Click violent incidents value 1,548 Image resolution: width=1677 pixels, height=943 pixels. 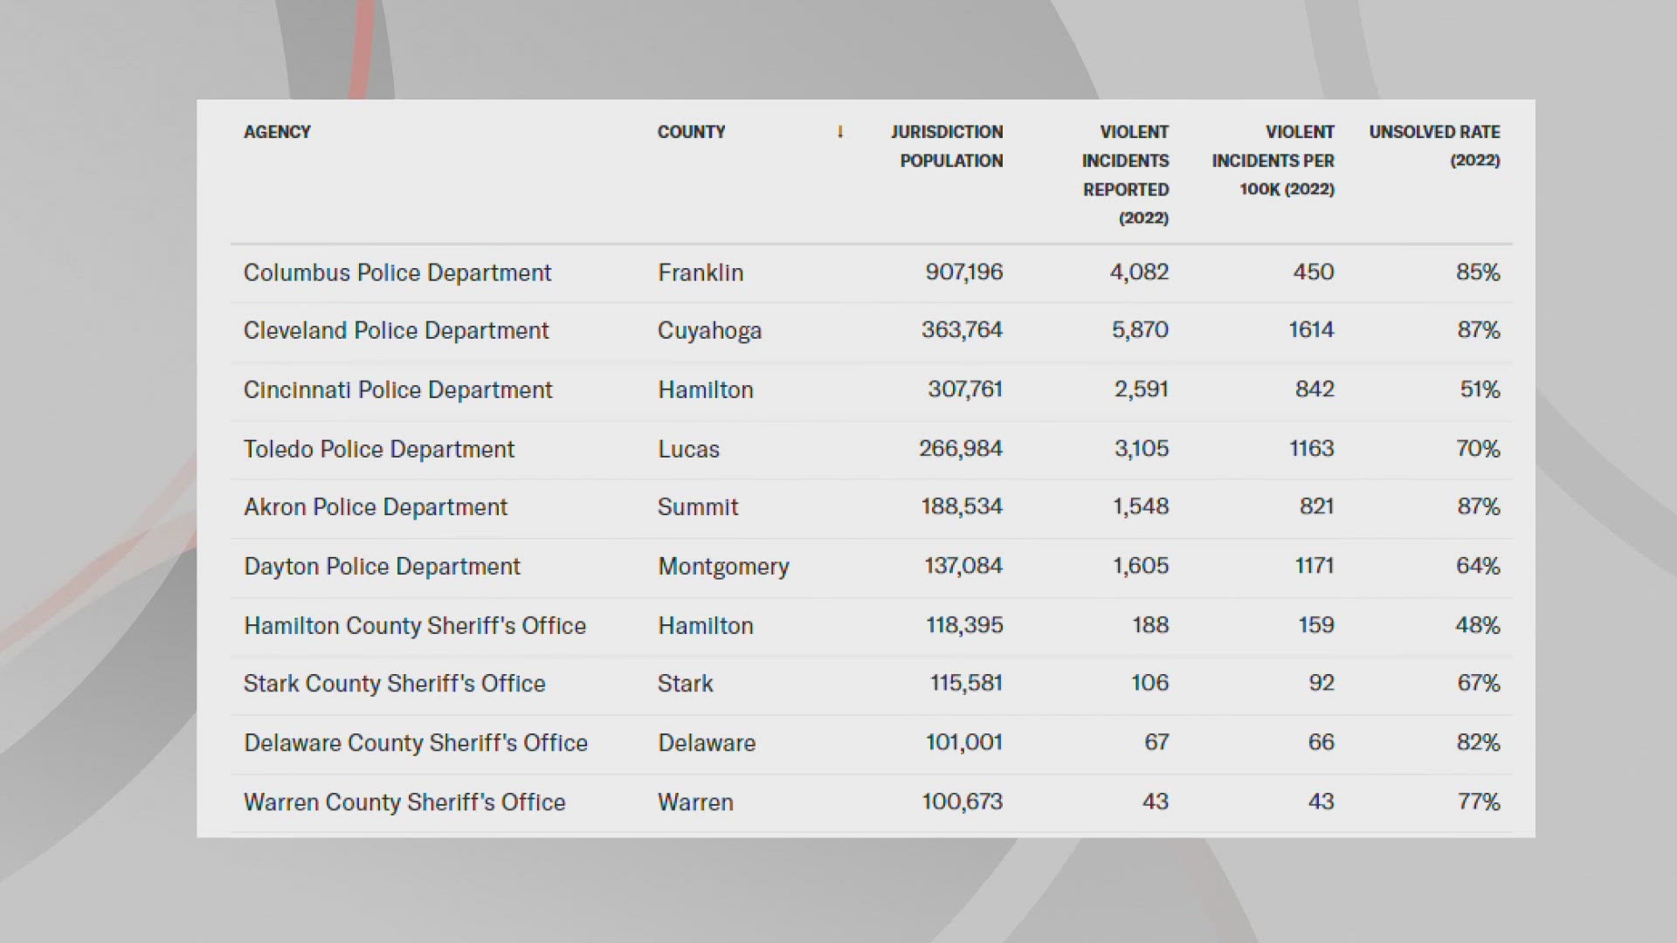[1141, 506]
